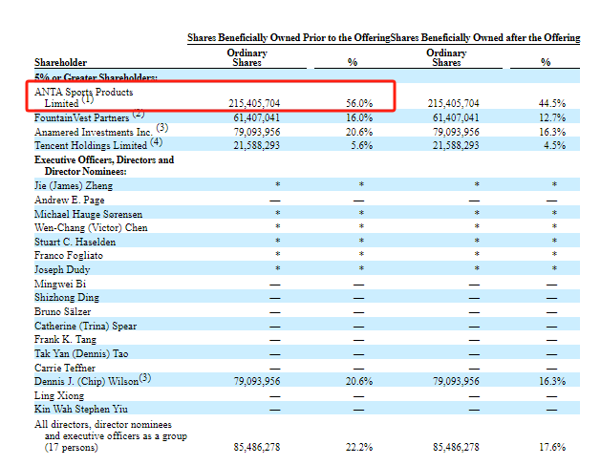Click ANTA's 44.5% after-offering percentage
The width and height of the screenshot is (601, 465).
552,103
